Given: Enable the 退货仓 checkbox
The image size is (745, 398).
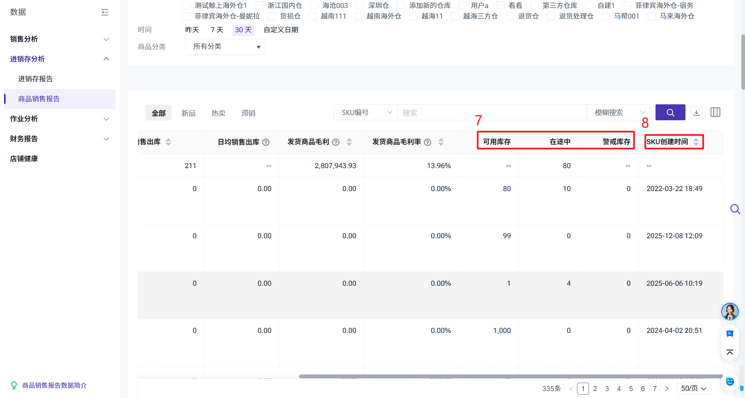Looking at the screenshot, I should 510,16.
